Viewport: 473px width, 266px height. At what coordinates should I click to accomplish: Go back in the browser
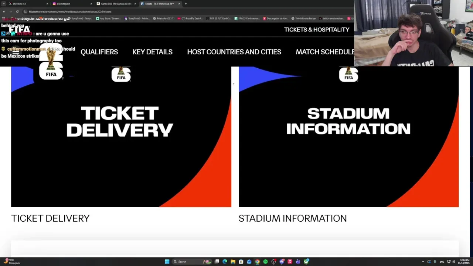point(4,11)
